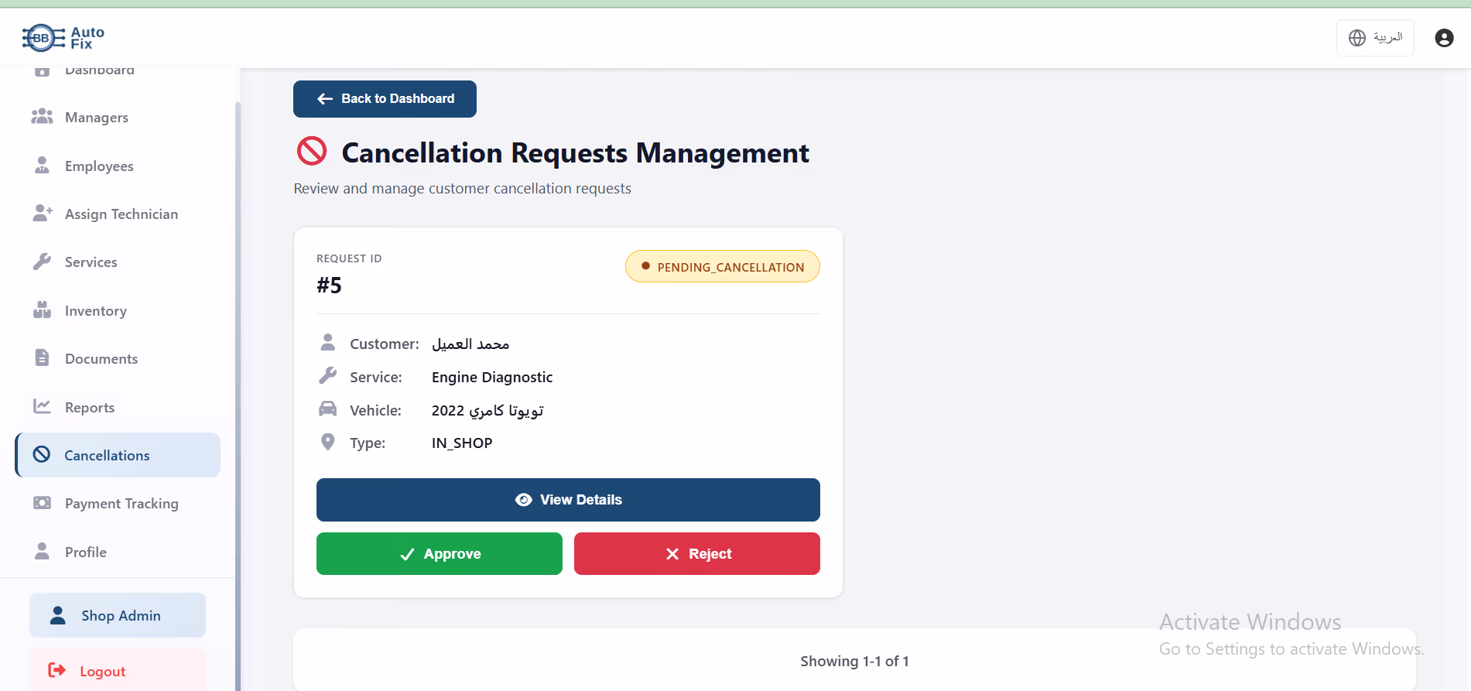Click the X icon on Reject

click(x=672, y=554)
